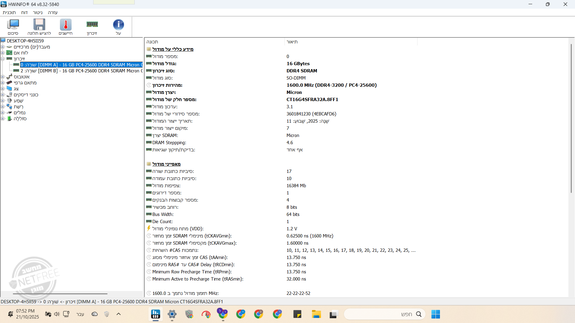Open File Explorer from the taskbar
This screenshot has height=323, width=575.
pos(316,314)
